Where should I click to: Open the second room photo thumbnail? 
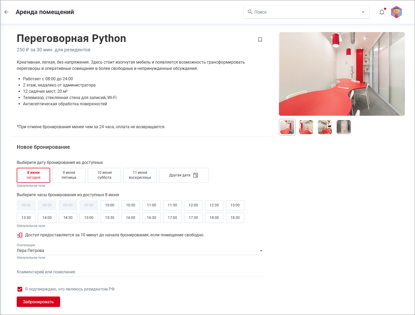[x=306, y=127]
